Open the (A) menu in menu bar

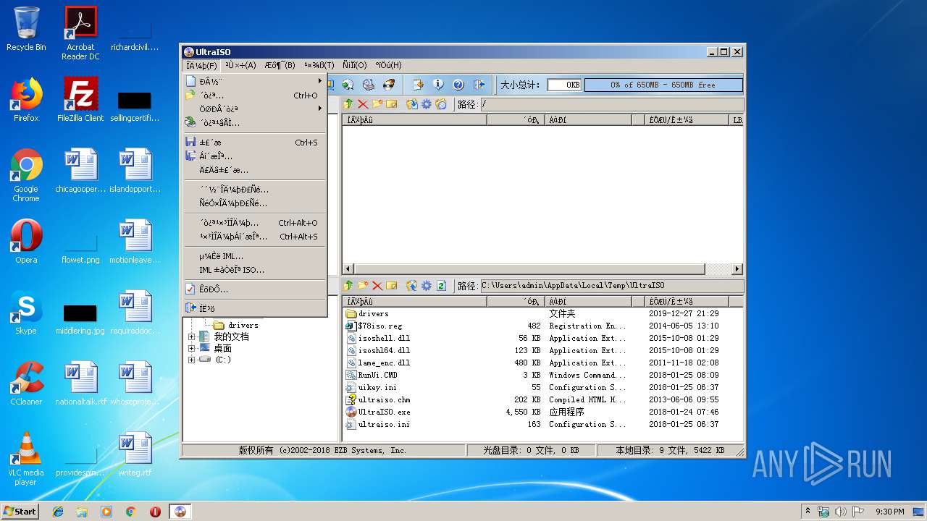point(240,65)
